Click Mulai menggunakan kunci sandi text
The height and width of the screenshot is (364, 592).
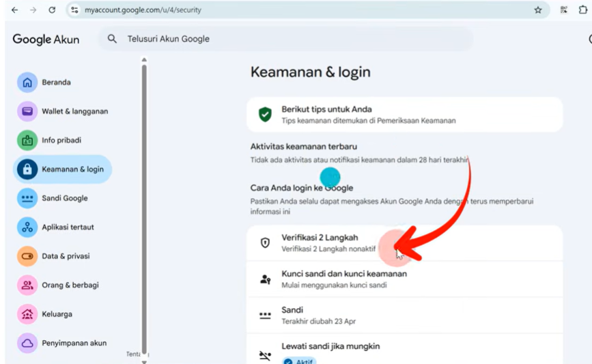coord(334,285)
